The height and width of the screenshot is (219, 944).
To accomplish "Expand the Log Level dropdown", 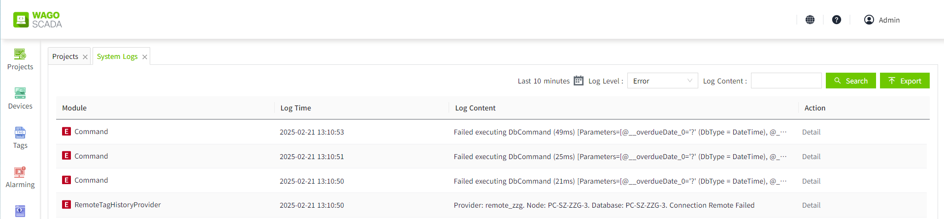I will tap(662, 81).
